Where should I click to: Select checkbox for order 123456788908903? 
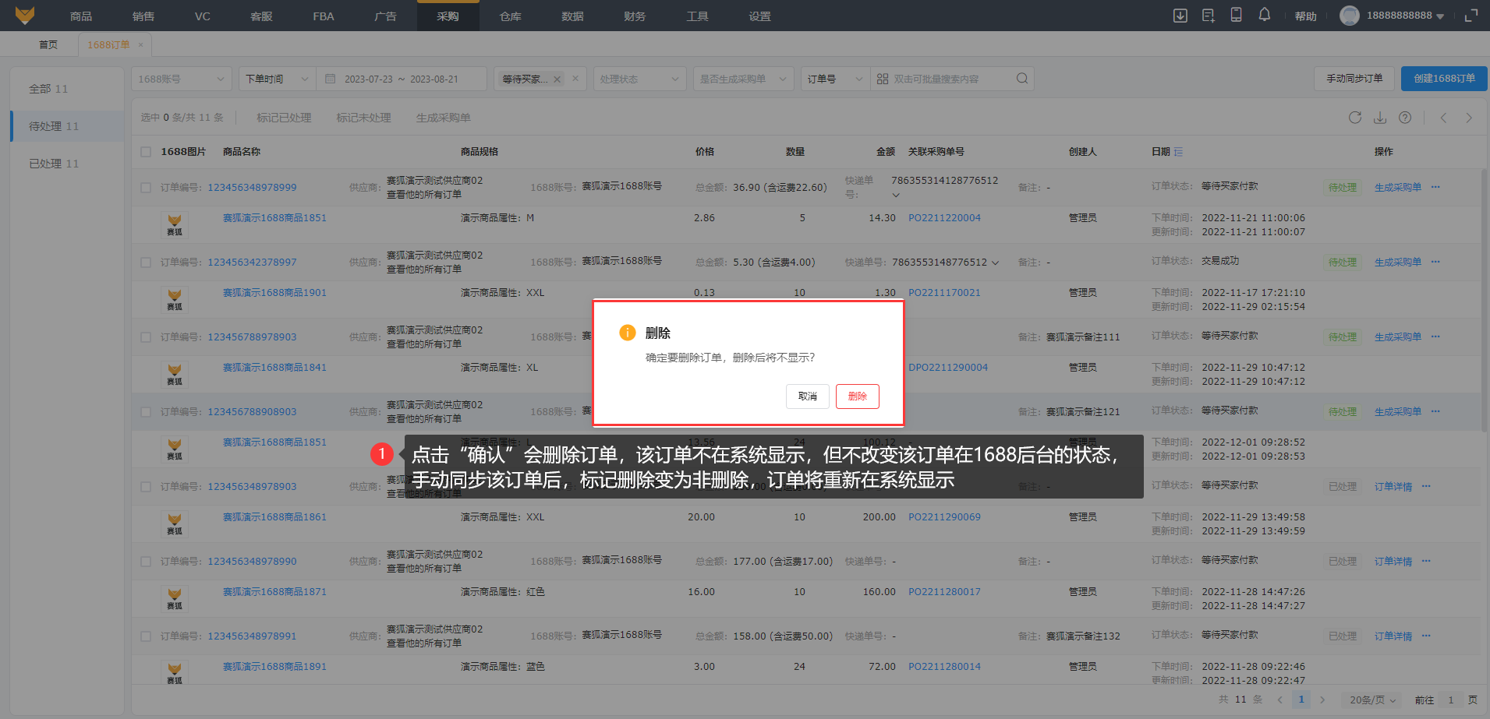tap(146, 412)
